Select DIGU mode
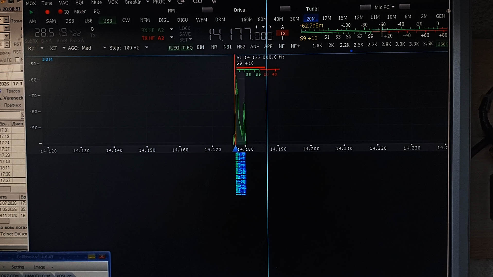 pyautogui.click(x=182, y=20)
